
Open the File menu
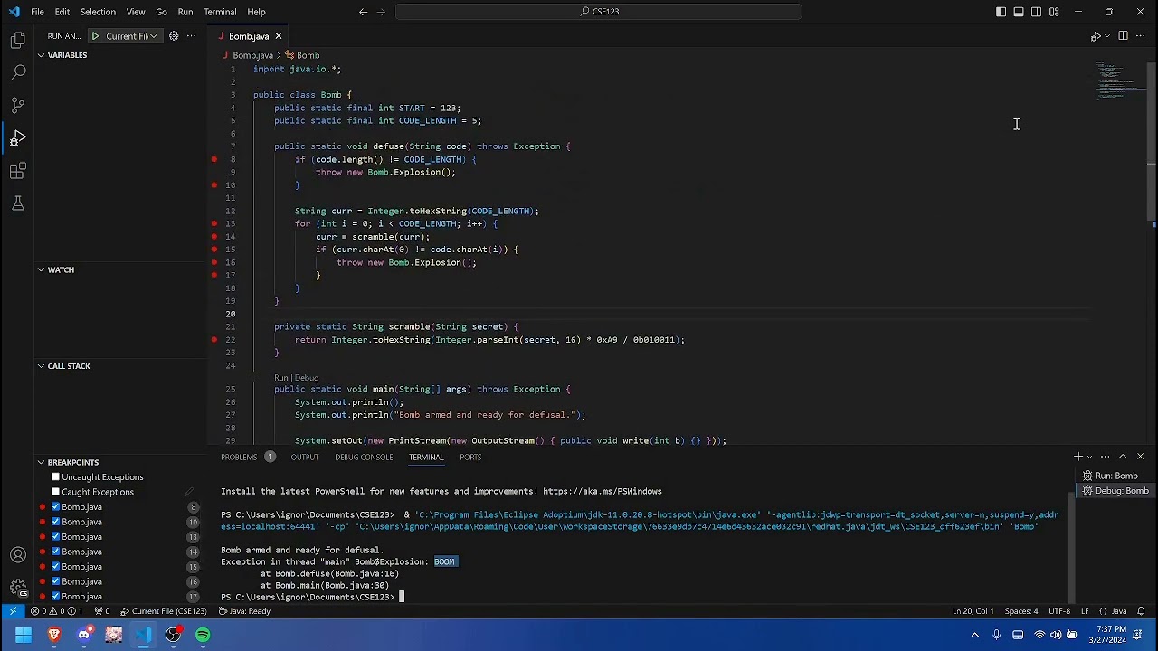(37, 12)
